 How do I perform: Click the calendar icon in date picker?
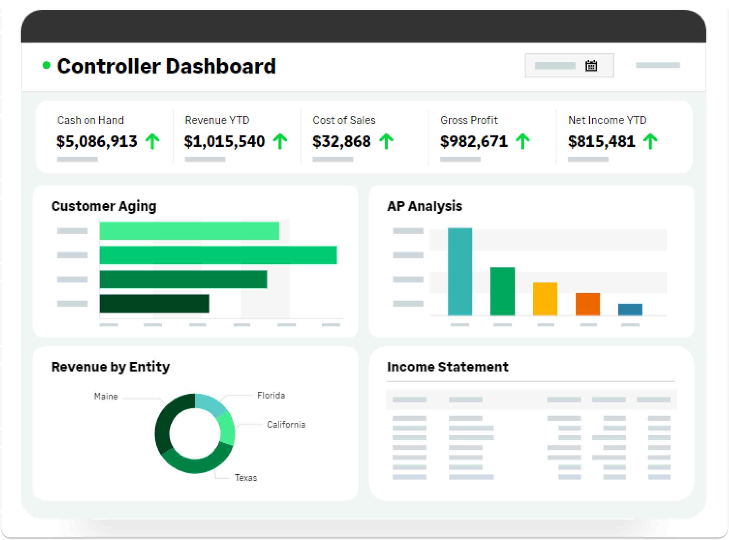[x=591, y=66]
